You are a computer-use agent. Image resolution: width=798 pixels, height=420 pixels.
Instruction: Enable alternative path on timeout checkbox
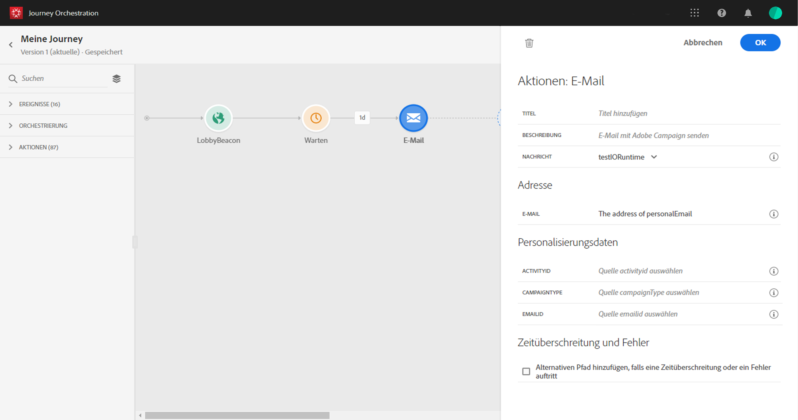pos(526,371)
